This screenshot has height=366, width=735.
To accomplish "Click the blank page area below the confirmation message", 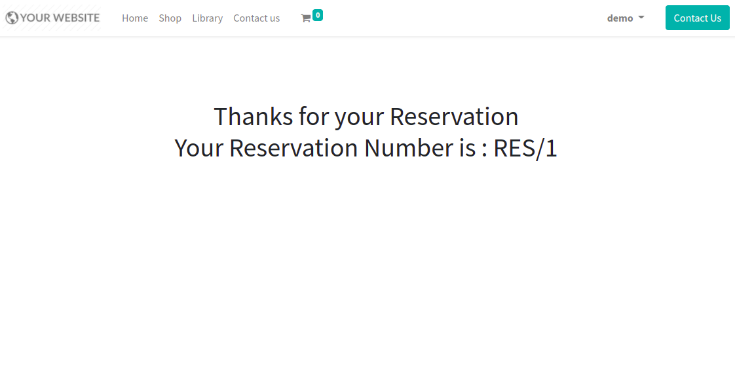I will [x=367, y=263].
